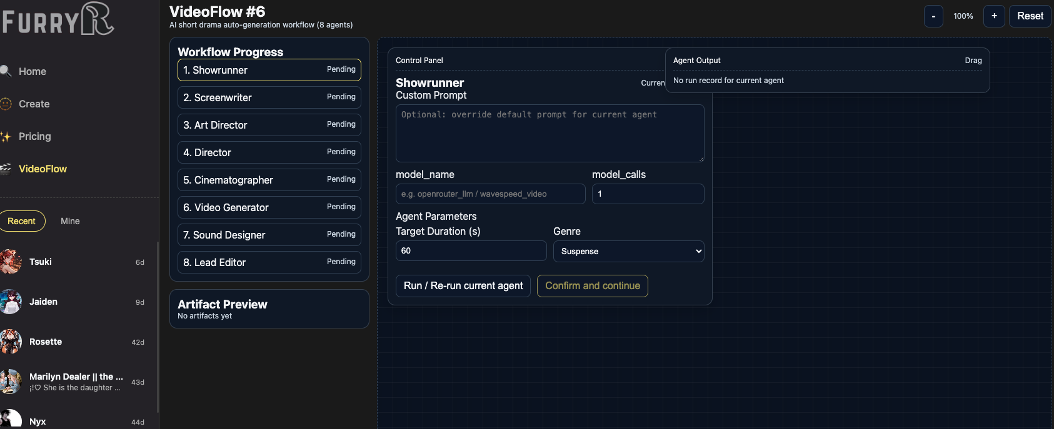Select the 6. Video Generator workflow step

pyautogui.click(x=269, y=207)
